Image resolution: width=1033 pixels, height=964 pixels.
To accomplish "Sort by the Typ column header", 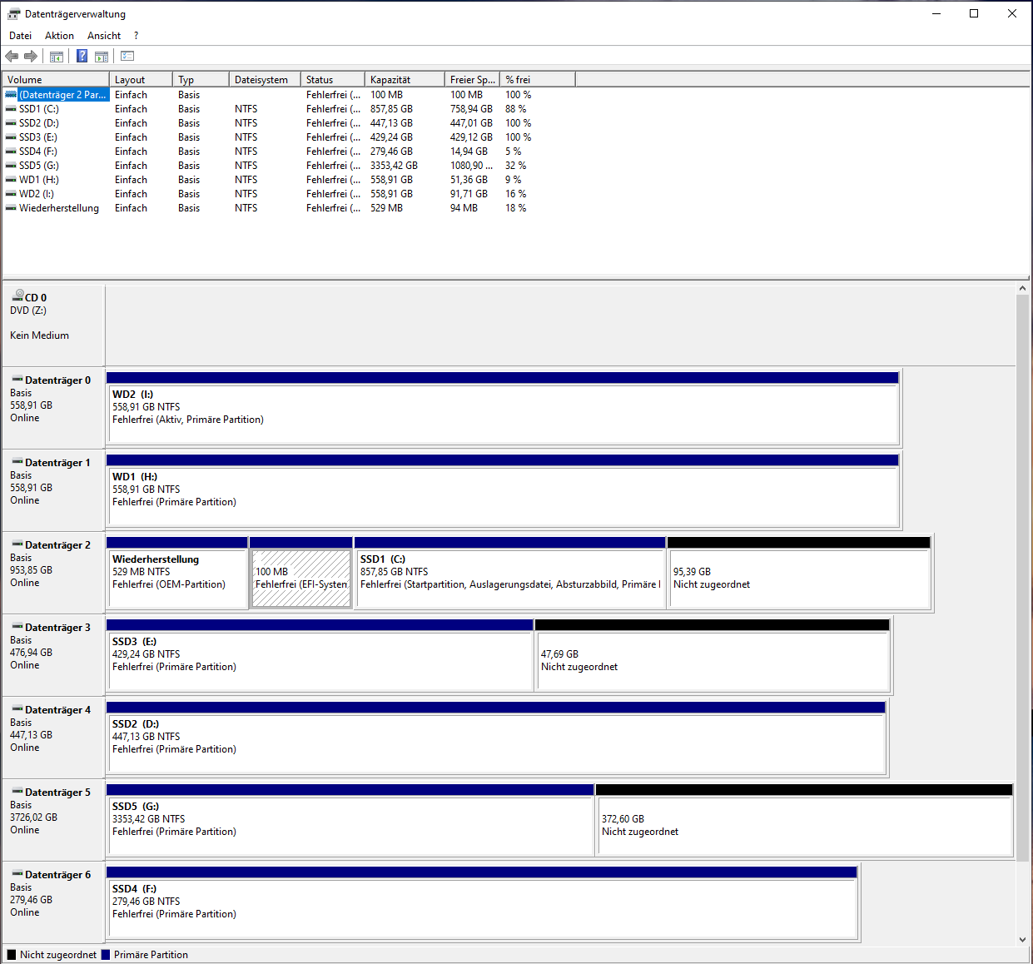I will [201, 80].
